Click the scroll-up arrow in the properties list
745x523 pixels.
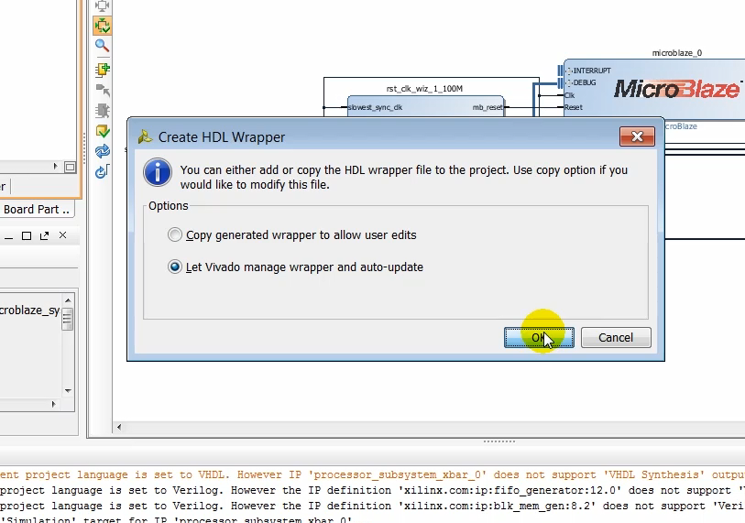(68, 300)
